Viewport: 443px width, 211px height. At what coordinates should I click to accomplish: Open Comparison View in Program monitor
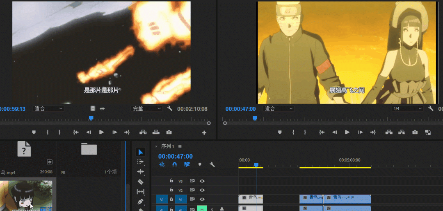(x=428, y=132)
